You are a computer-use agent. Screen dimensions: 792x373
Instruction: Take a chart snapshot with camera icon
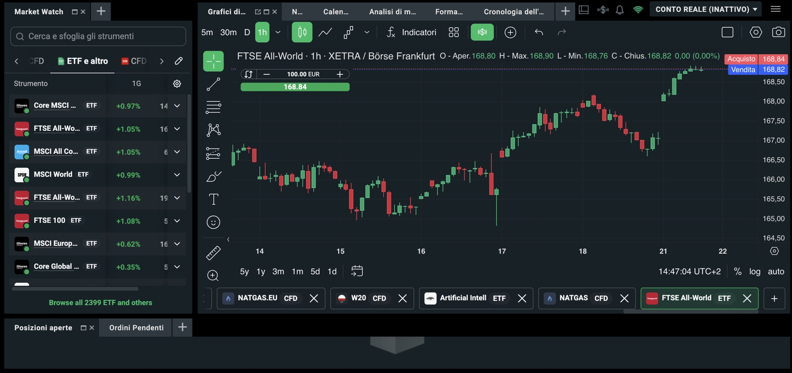[x=779, y=32]
